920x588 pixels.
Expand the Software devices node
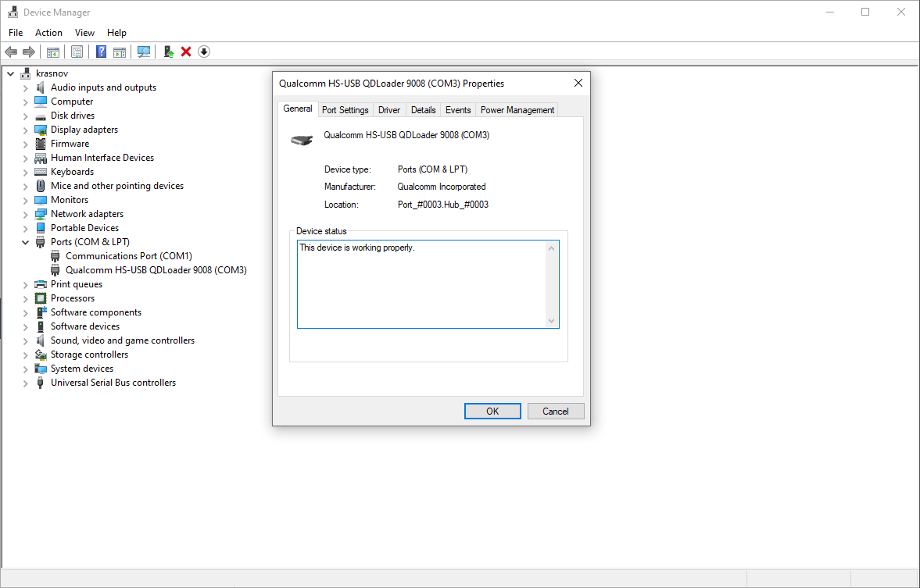click(25, 327)
